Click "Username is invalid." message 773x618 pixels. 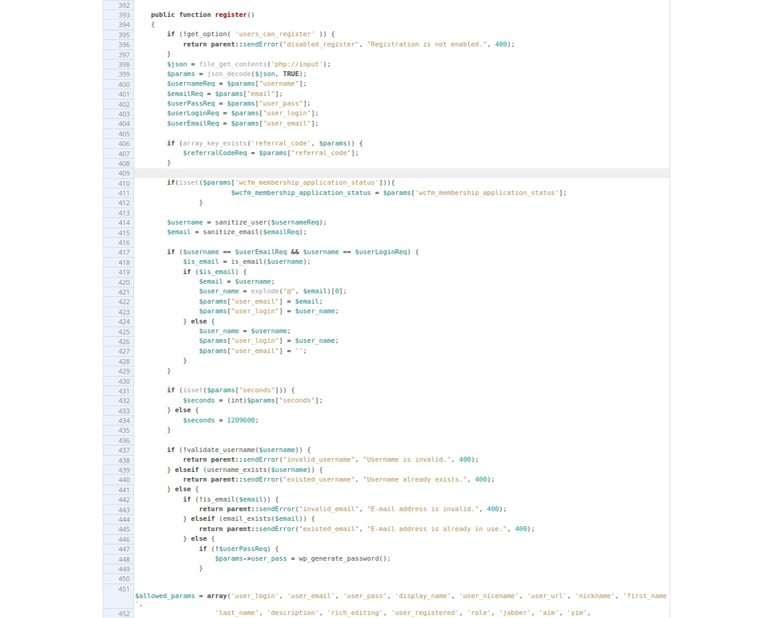(x=407, y=459)
